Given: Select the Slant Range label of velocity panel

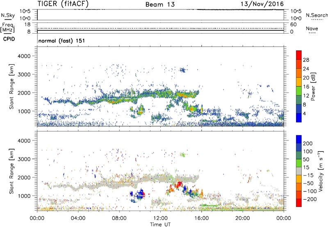Looking at the screenshot, I should point(11,171).
